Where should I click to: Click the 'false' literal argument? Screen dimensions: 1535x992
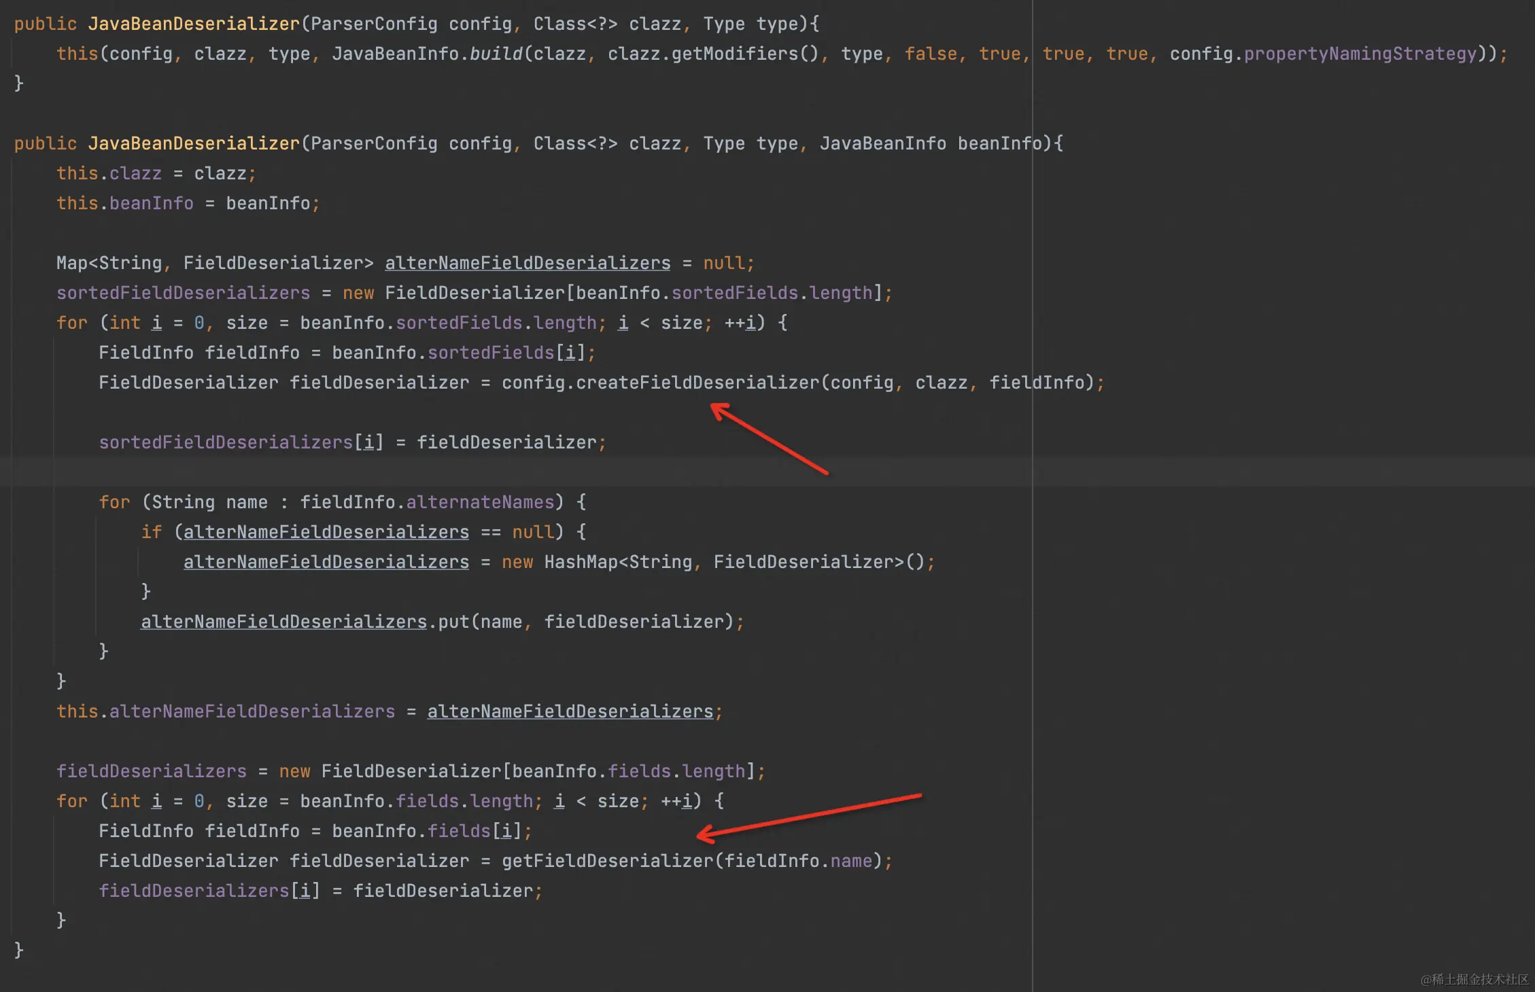931,54
